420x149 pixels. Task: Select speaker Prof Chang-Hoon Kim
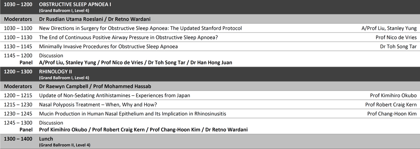coord(392,113)
